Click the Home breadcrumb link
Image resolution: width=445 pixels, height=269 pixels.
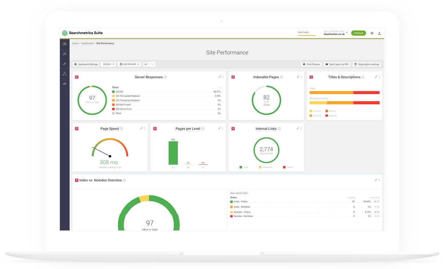click(x=75, y=43)
